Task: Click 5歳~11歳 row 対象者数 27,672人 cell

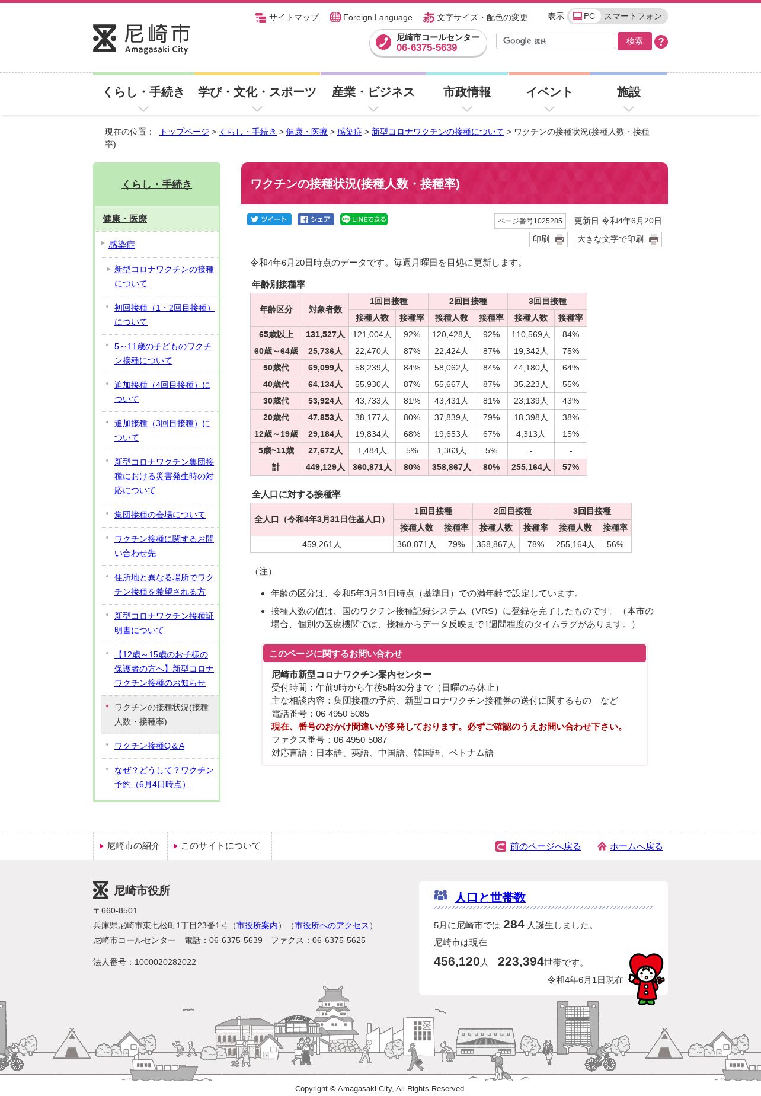Action: (x=325, y=450)
